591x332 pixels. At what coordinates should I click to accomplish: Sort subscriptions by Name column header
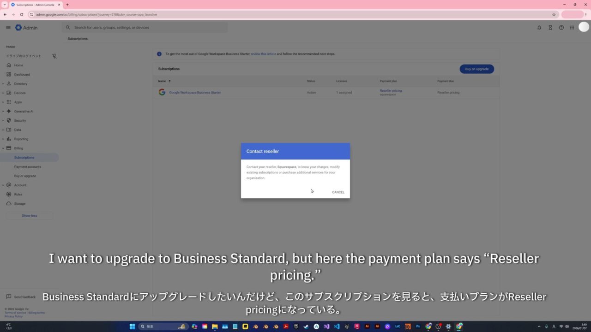162,81
